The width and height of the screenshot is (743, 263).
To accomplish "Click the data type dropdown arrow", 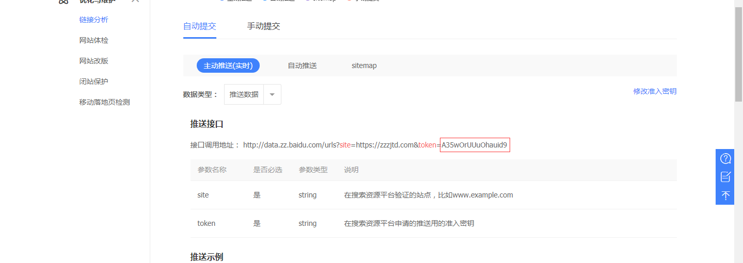I will pyautogui.click(x=272, y=94).
